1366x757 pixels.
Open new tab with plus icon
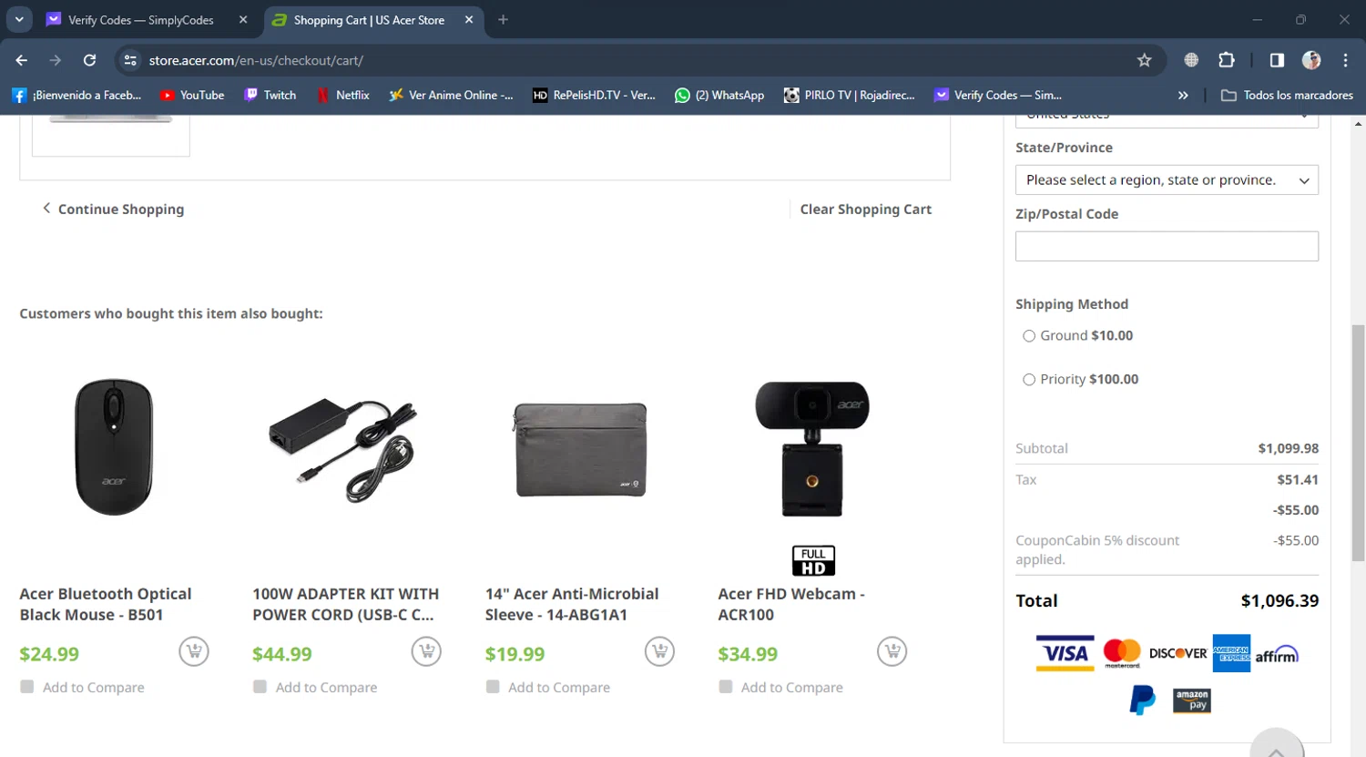point(503,19)
